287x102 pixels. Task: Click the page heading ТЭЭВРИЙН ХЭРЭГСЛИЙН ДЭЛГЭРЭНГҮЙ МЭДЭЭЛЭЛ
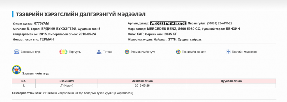[x=81, y=14]
